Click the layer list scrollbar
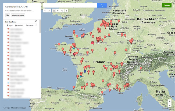Image resolution: width=175 pixels, height=111 pixels. [40, 27]
